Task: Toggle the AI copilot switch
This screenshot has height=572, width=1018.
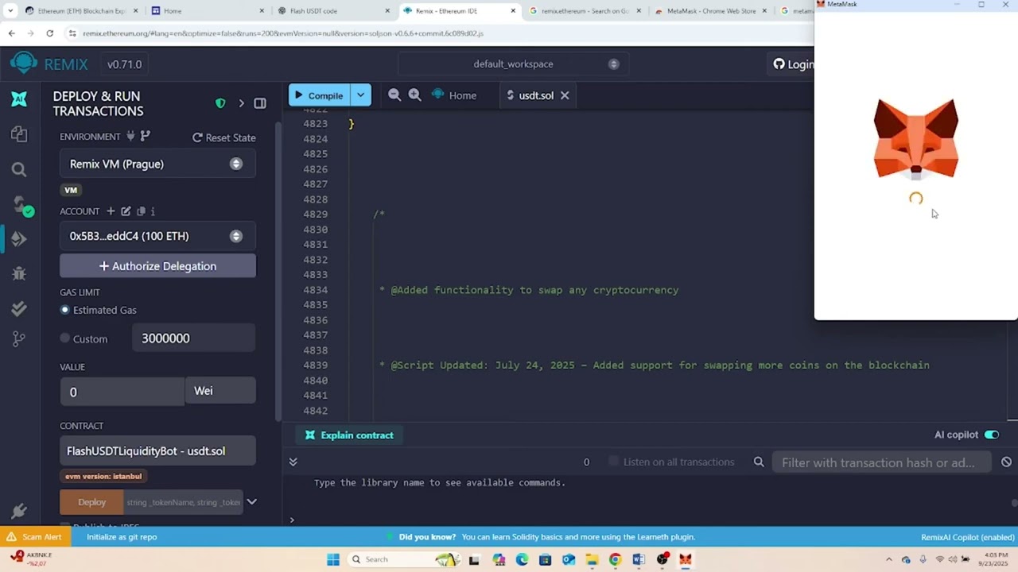Action: (991, 435)
